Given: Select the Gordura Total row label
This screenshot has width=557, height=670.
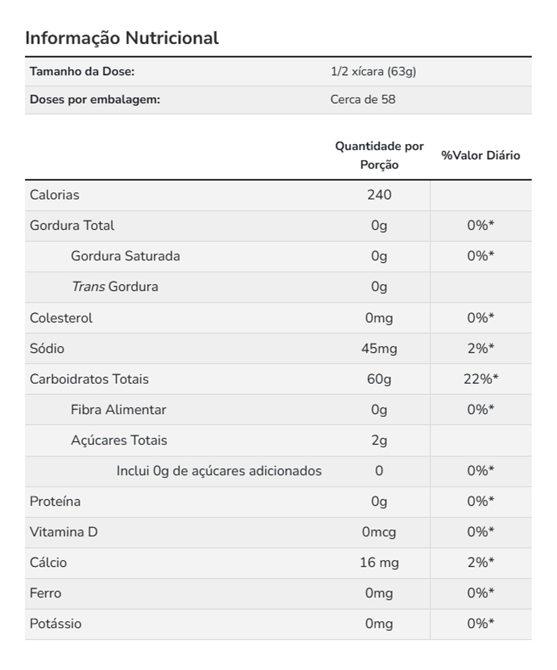Looking at the screenshot, I should tap(72, 226).
